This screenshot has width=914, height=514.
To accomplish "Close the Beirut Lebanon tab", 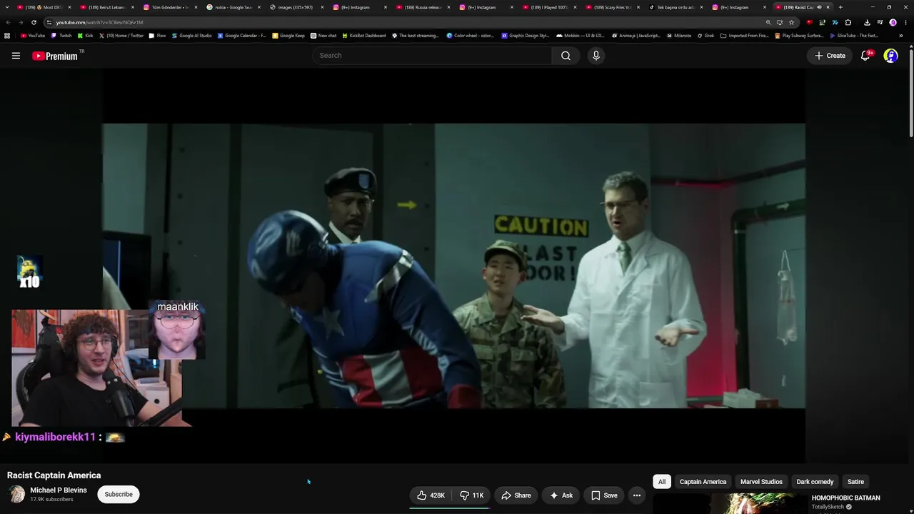I will [x=132, y=7].
